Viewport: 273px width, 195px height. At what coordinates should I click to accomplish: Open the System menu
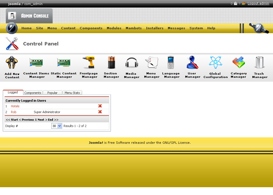196,28
